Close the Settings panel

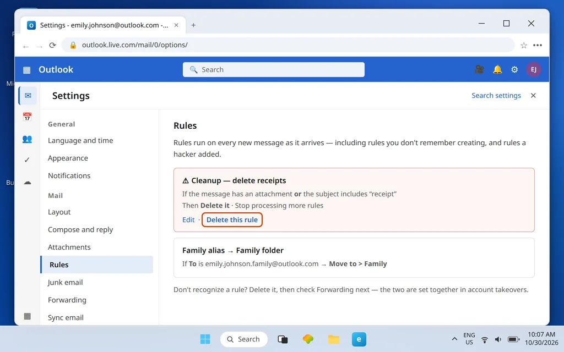click(x=533, y=95)
